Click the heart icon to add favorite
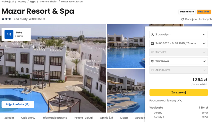Viewport: 212px width, 122px height. coord(182,19)
